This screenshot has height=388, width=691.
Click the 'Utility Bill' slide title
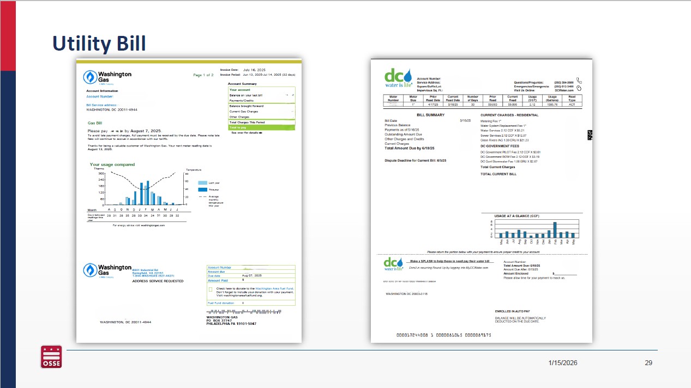pyautogui.click(x=99, y=44)
